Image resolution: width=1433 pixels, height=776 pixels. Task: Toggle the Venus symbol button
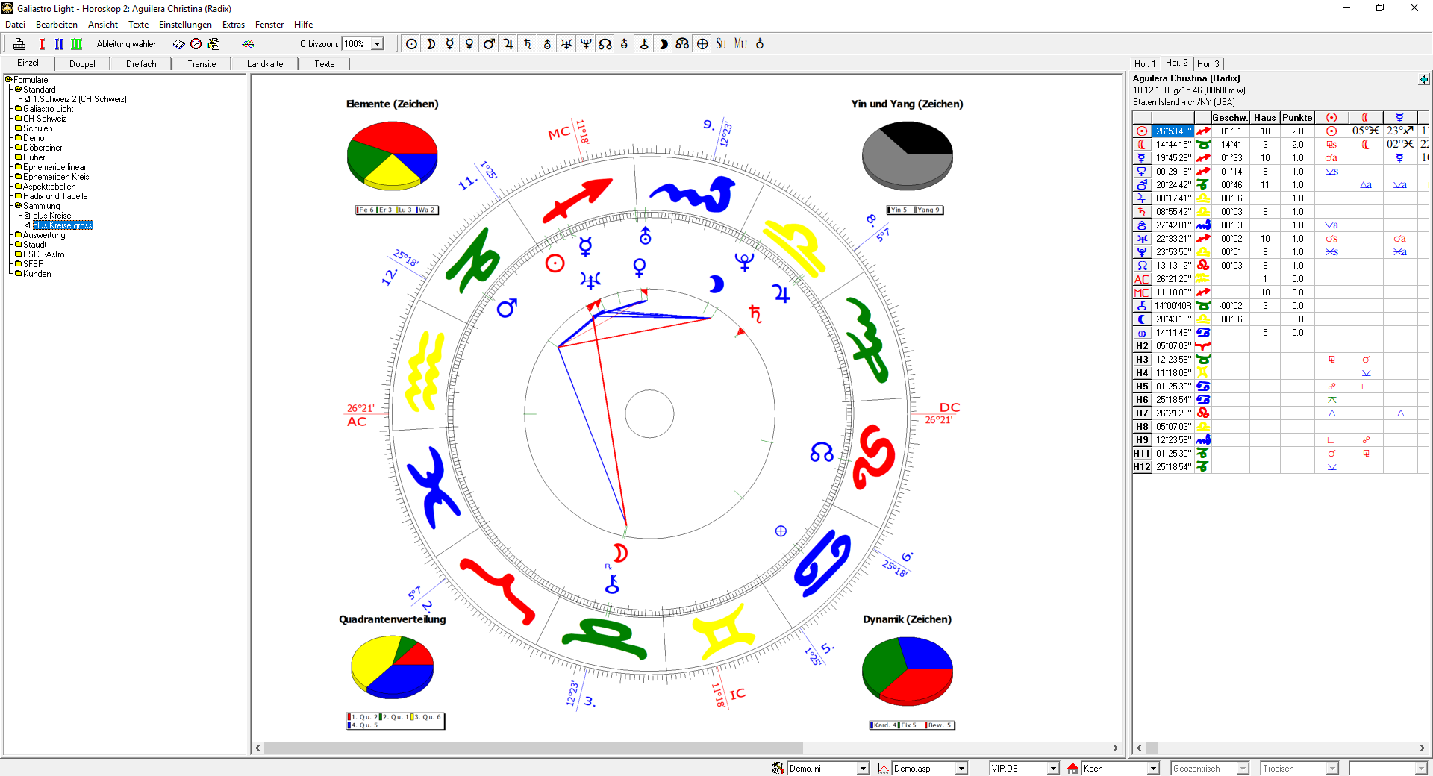point(469,44)
